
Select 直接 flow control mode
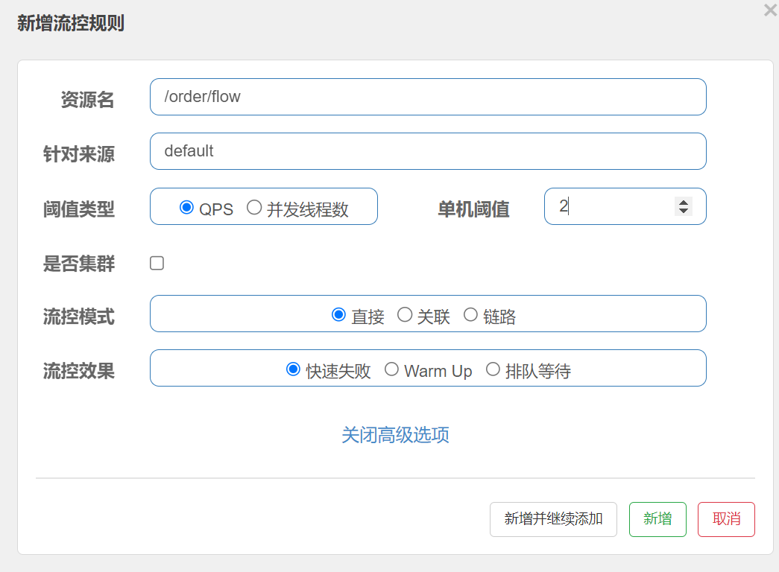tap(339, 314)
